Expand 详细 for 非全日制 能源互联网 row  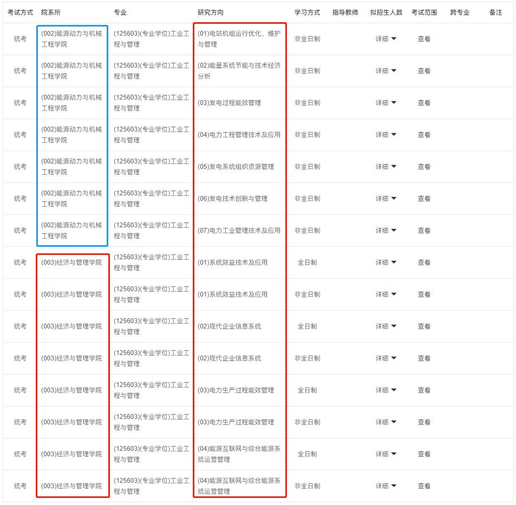pyautogui.click(x=386, y=486)
